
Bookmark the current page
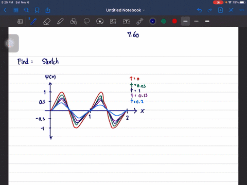click(x=37, y=10)
